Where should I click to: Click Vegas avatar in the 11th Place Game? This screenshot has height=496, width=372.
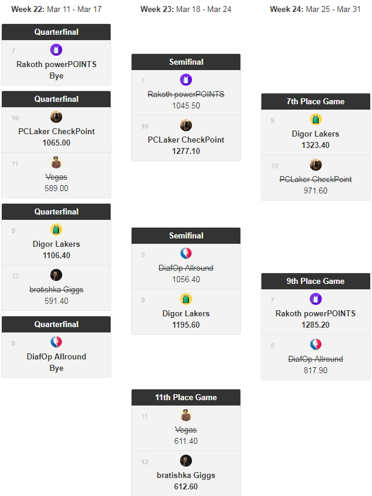pos(186,415)
